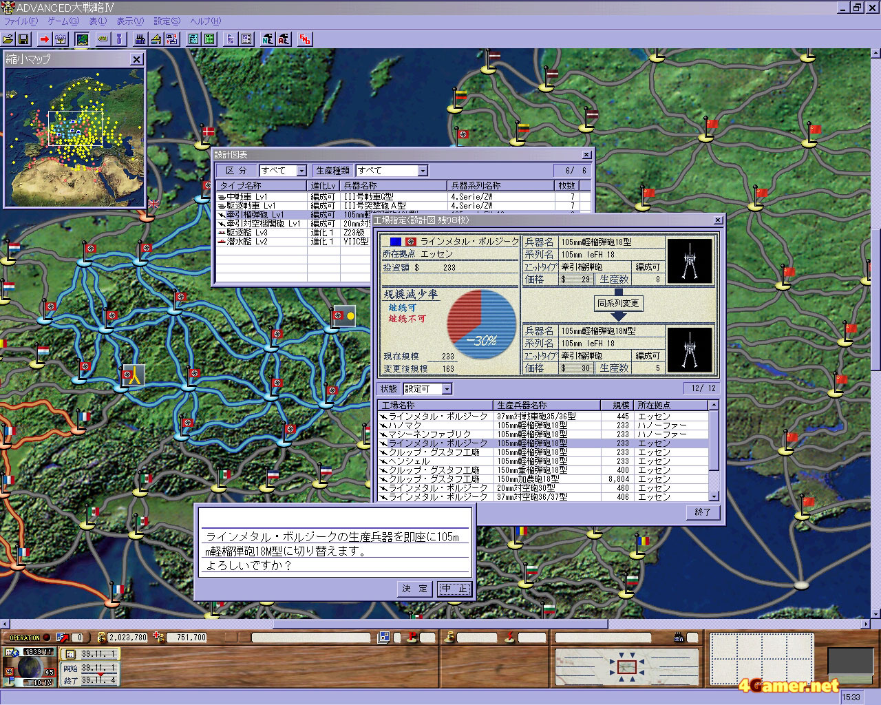Open the 表示(V) menu
The width and height of the screenshot is (881, 705).
[130, 22]
